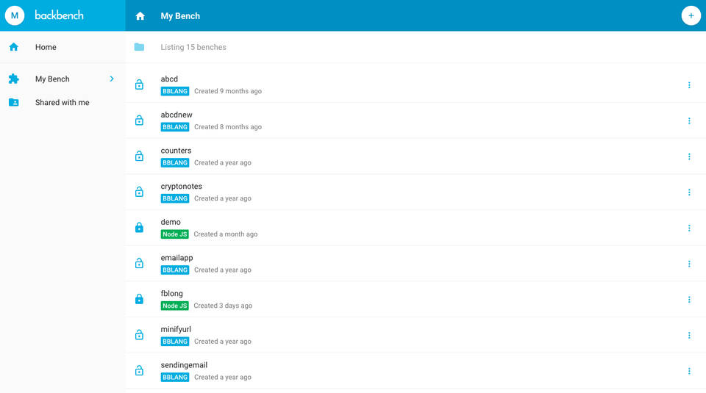
Task: Open the cryptonotes bench
Action: pos(181,187)
